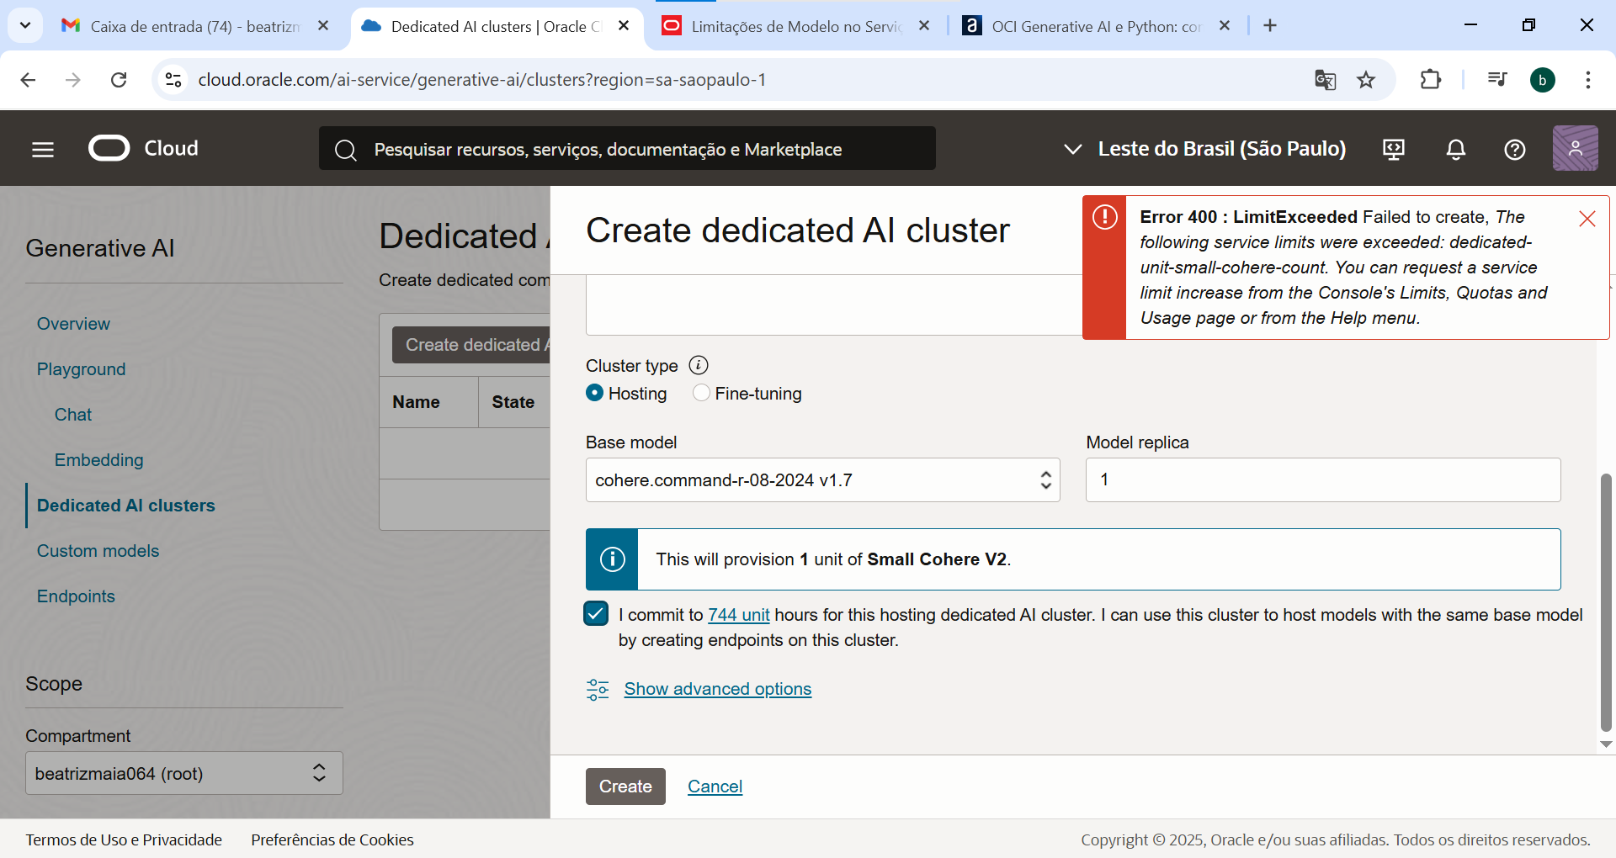1616x858 pixels.
Task: Toggle the 744 unit hours commitment checkbox
Action: click(x=596, y=614)
